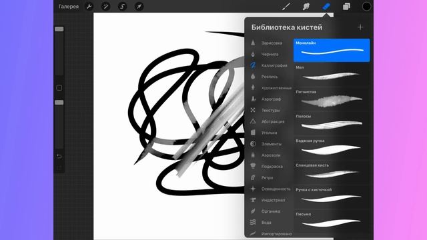Screen dimensions: 427x240
Task: Open the Adjustments magic wand menu
Action: (x=105, y=7)
